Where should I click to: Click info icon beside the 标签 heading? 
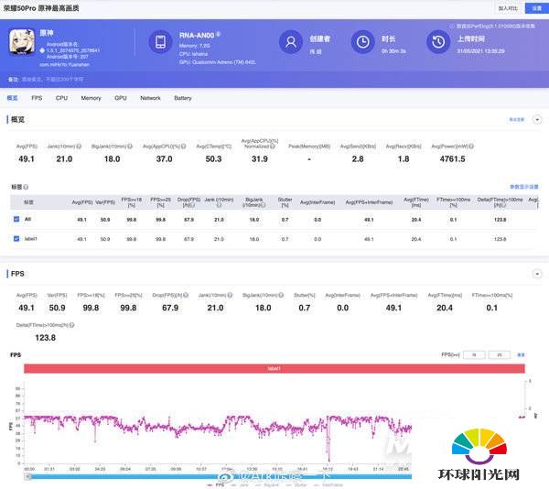pos(26,187)
